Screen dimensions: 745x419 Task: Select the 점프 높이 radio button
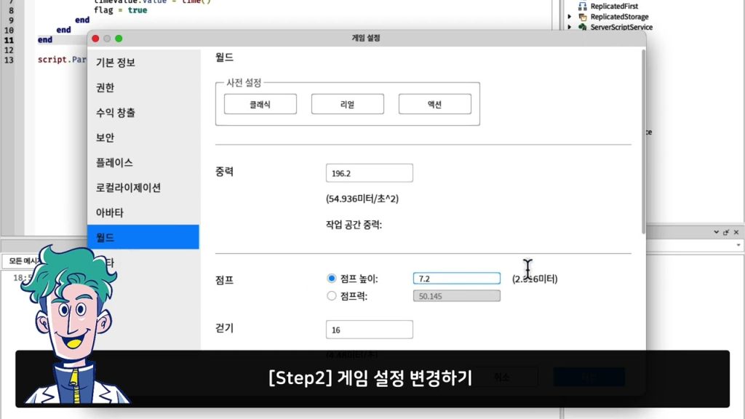click(332, 278)
